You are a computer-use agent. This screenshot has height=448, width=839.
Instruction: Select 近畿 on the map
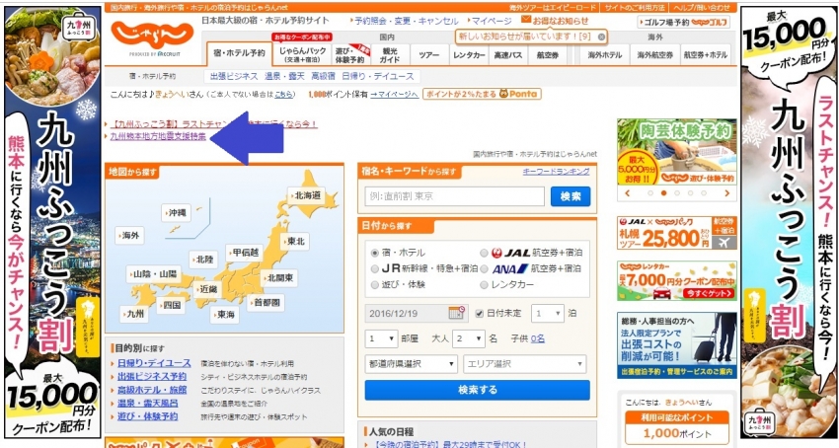click(207, 289)
